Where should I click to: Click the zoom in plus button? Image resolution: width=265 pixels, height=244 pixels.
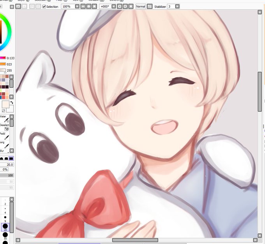[x=88, y=6]
